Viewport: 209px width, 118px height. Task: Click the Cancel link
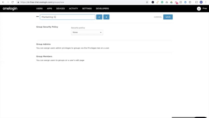tap(158, 17)
